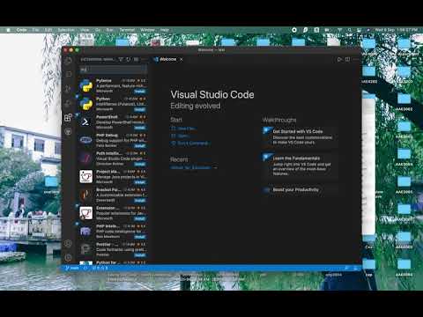
Task: Select the Project Manager for Java icon
Action: (86, 176)
